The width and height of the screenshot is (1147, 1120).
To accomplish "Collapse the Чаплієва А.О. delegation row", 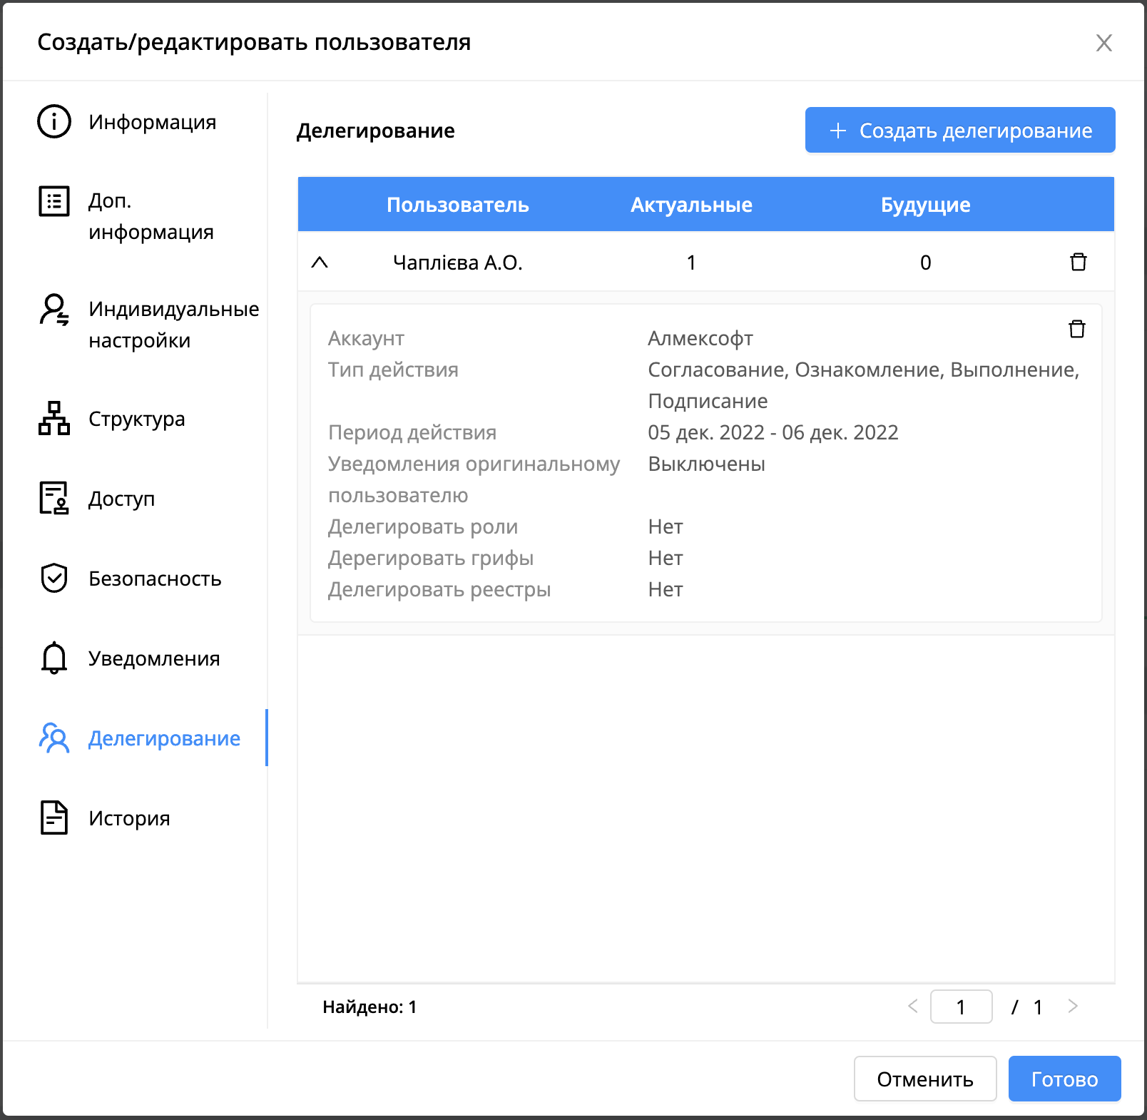I will click(x=320, y=263).
